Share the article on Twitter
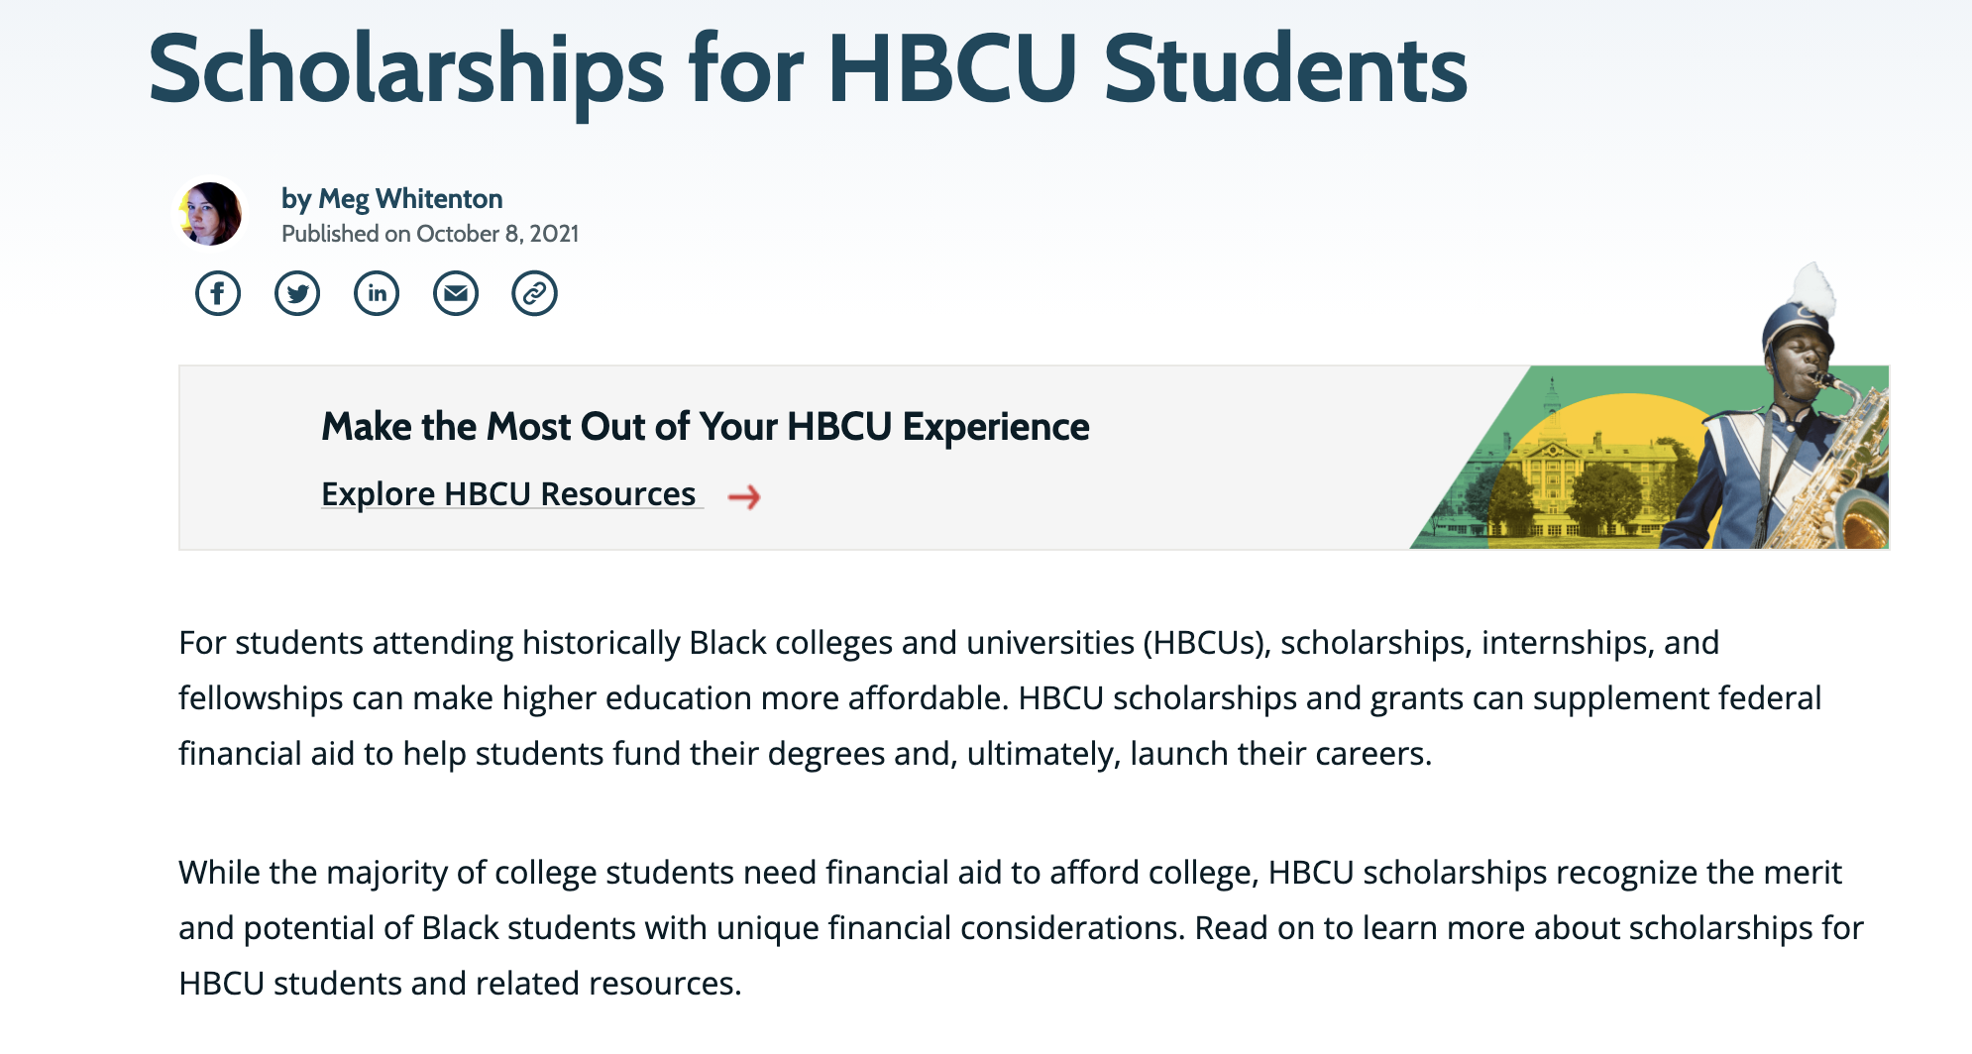 point(297,293)
